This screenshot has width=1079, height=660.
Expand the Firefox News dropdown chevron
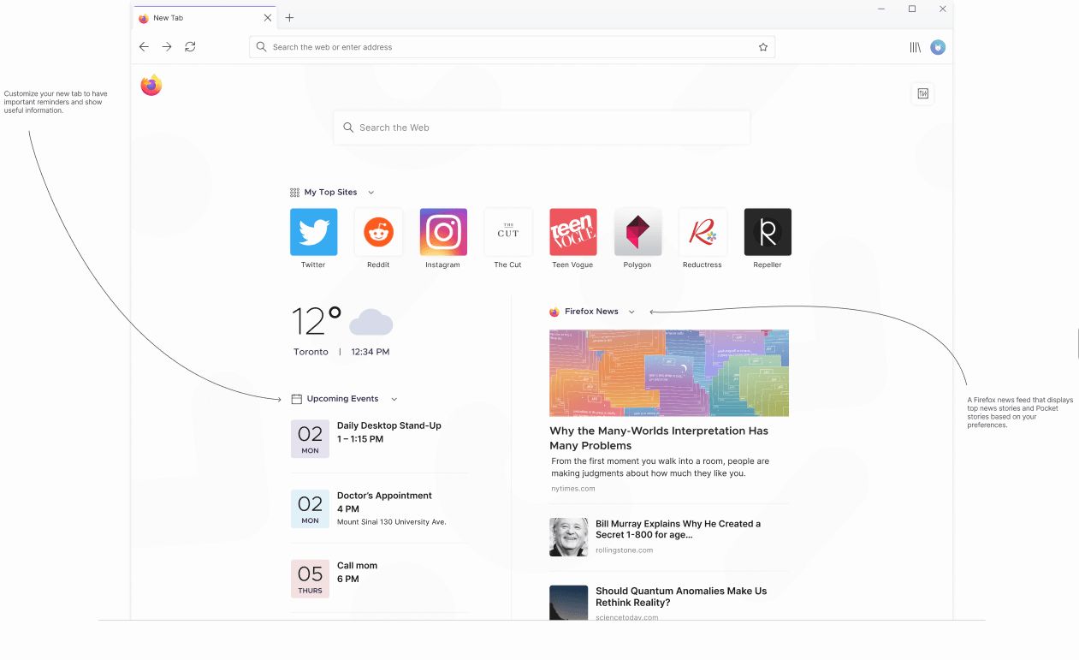(x=631, y=312)
